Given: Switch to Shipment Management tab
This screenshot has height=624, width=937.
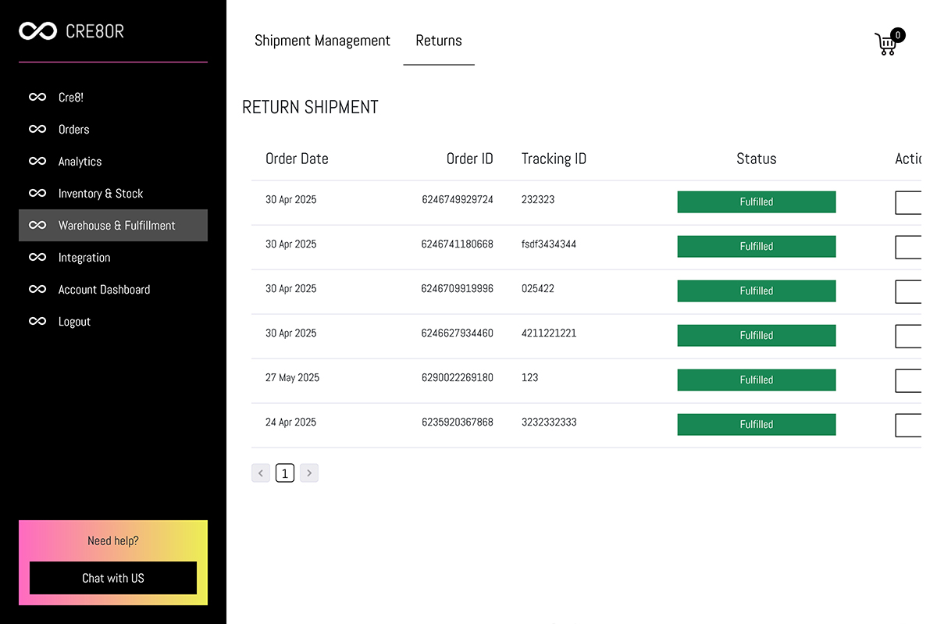Looking at the screenshot, I should pos(322,41).
